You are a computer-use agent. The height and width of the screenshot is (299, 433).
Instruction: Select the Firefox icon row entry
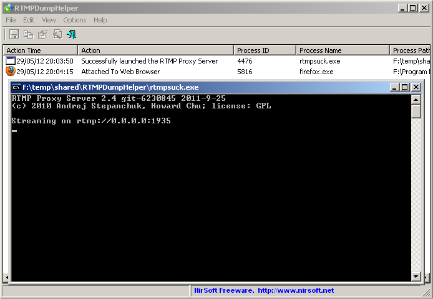[x=11, y=71]
